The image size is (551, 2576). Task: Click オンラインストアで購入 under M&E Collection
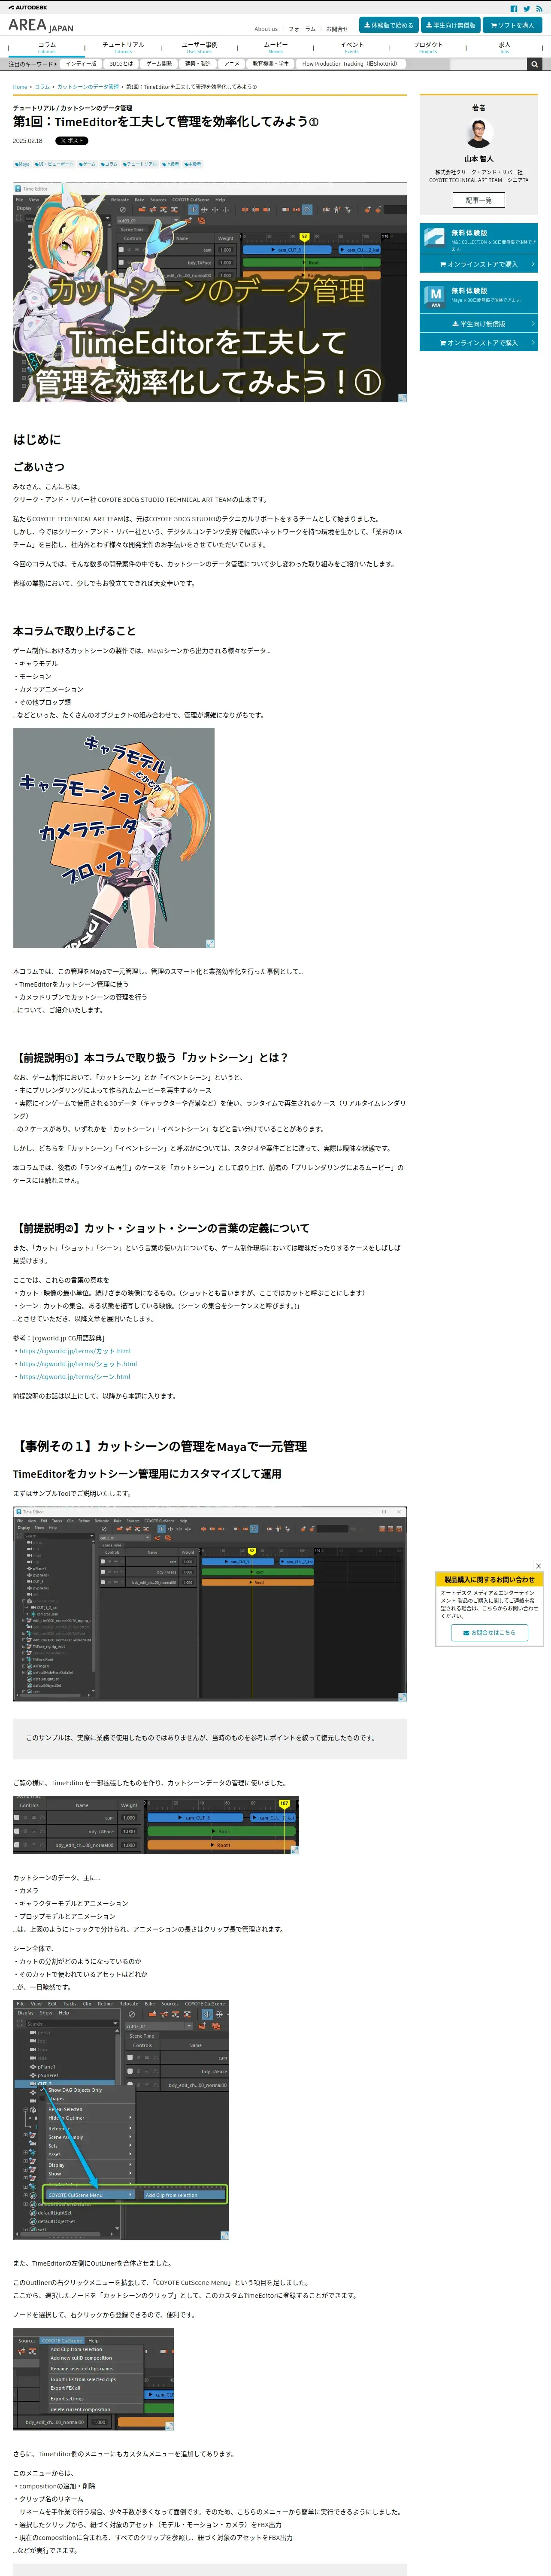479,264
